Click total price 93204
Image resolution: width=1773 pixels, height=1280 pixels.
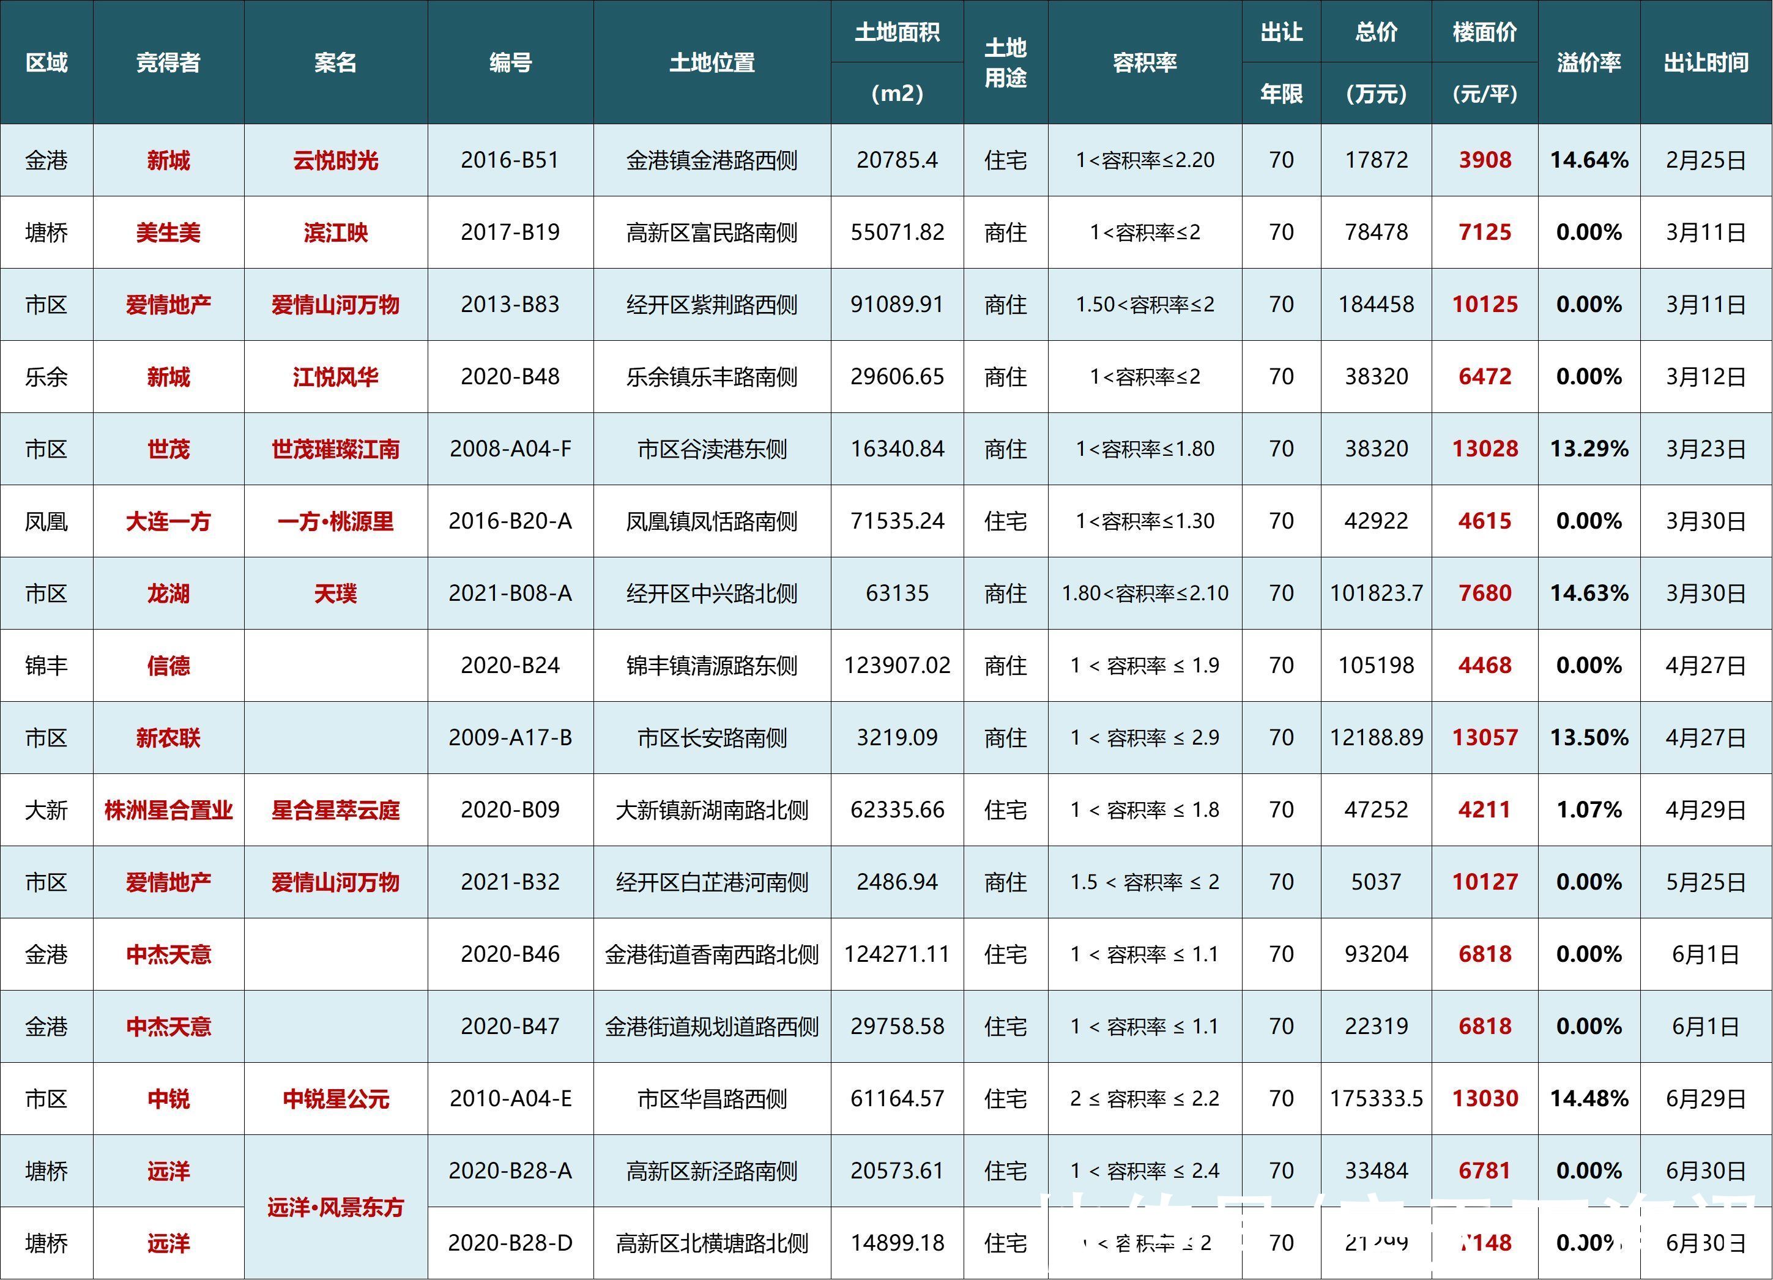1377,954
